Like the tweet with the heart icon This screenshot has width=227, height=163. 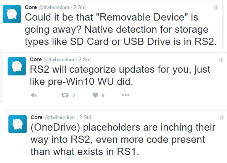click(x=95, y=95)
